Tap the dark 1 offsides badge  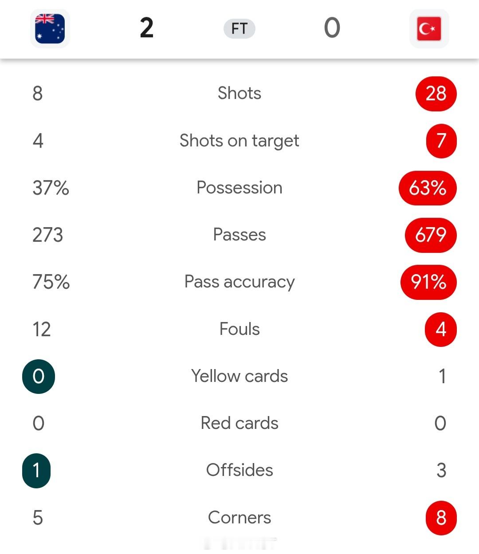point(36,471)
